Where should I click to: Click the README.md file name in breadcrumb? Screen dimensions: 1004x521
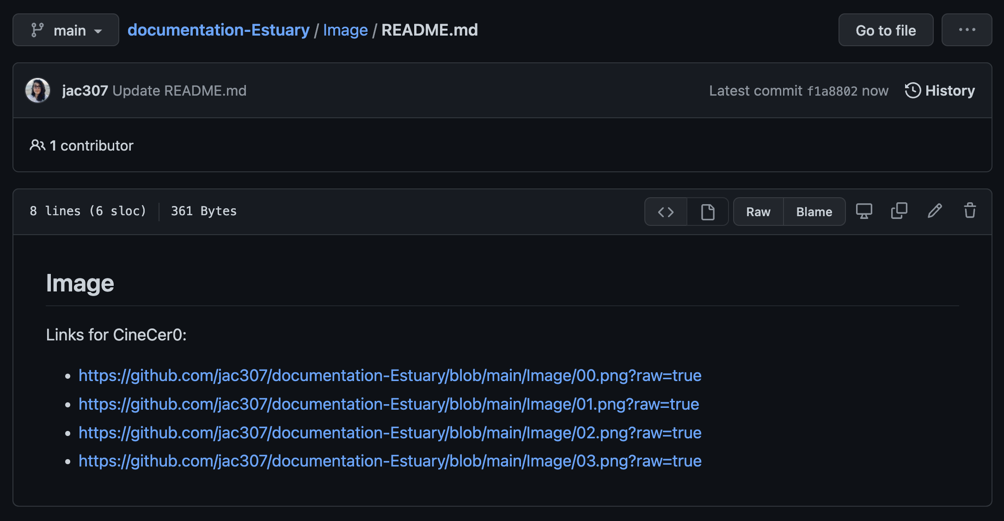point(429,30)
